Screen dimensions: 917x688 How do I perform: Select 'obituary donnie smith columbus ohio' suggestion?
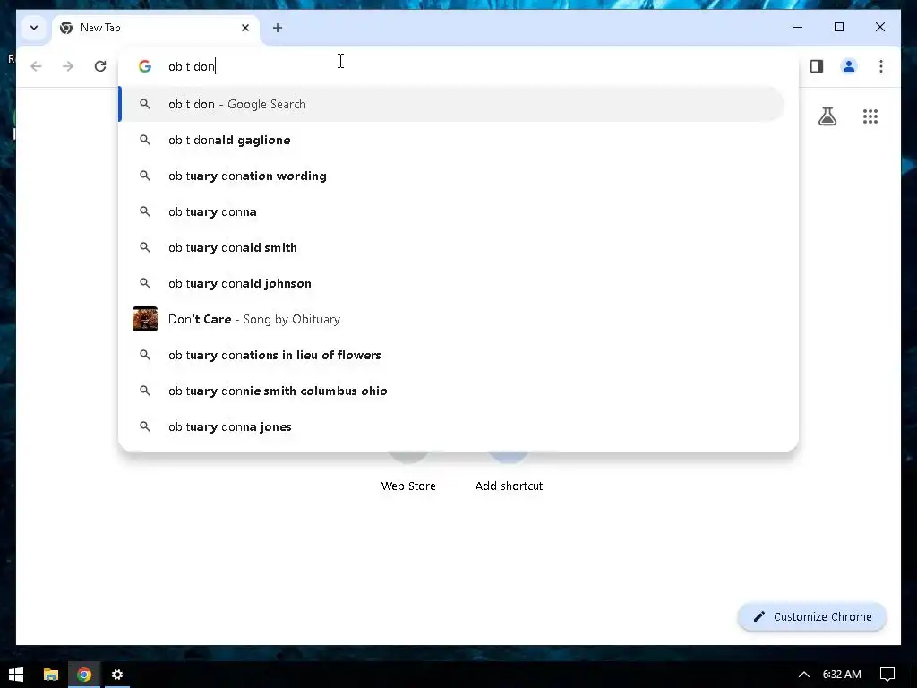coord(451,391)
